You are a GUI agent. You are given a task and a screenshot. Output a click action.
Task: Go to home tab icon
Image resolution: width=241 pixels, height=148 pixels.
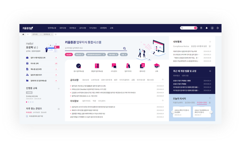click(23, 34)
